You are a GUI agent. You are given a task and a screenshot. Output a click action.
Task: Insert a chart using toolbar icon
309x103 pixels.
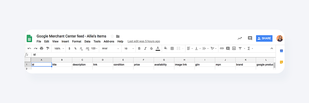[234, 48]
